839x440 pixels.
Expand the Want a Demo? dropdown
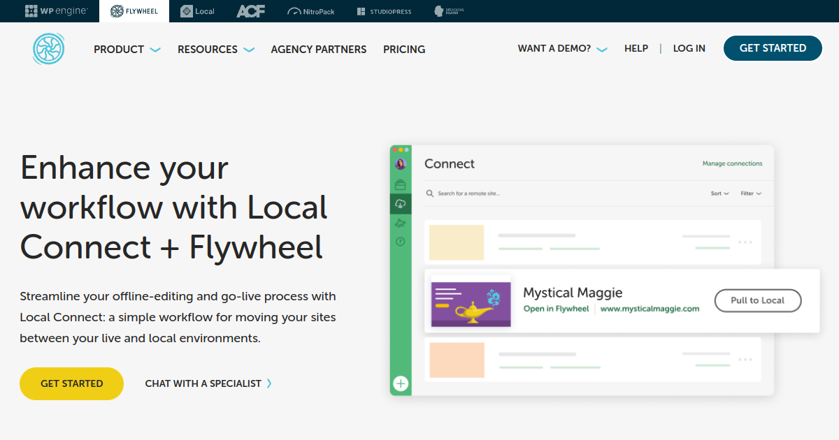click(x=562, y=49)
